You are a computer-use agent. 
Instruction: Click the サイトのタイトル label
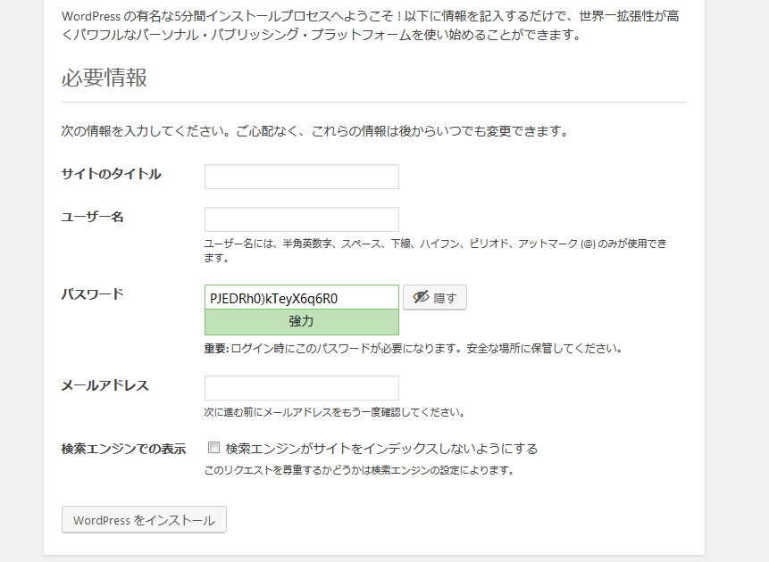pyautogui.click(x=112, y=174)
